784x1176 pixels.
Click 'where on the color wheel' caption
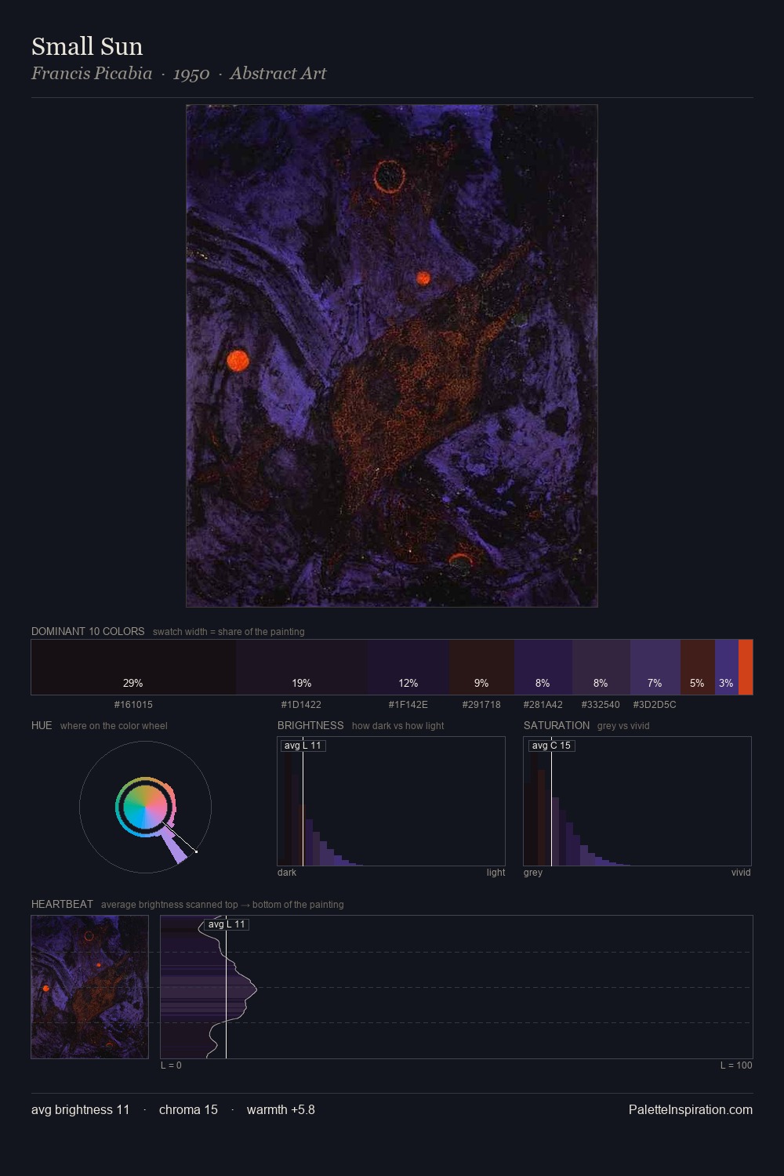coord(114,725)
